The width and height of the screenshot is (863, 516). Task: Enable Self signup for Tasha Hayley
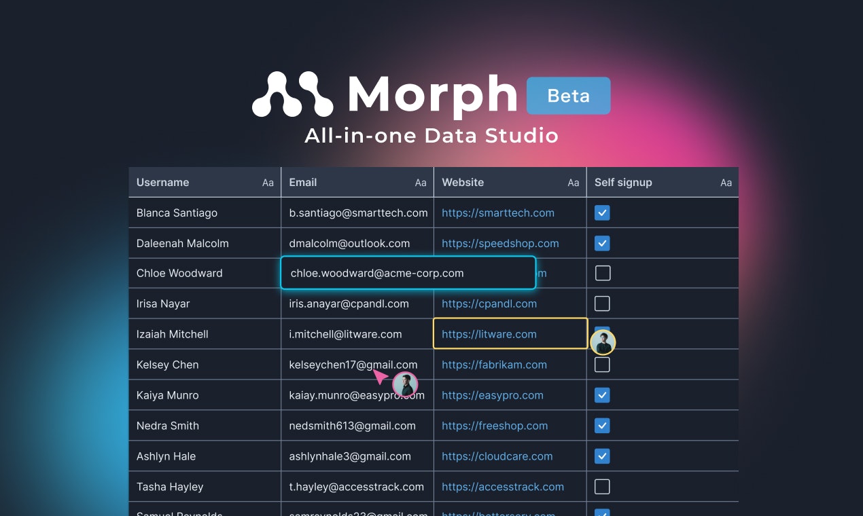(x=602, y=486)
